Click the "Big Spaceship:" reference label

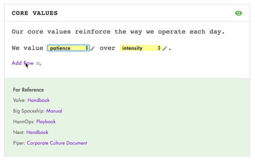tap(29, 111)
